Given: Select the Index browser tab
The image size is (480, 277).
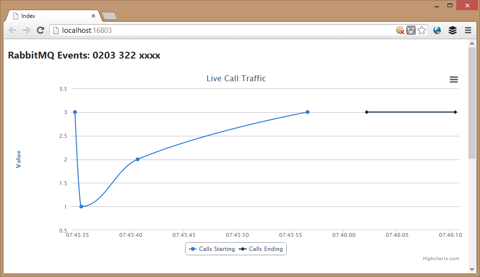Looking at the screenshot, I should click(x=54, y=16).
